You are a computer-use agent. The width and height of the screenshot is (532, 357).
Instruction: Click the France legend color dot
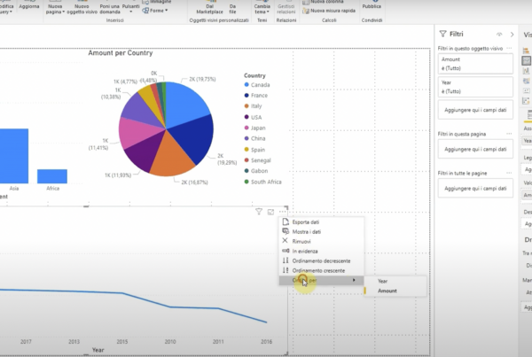click(246, 96)
